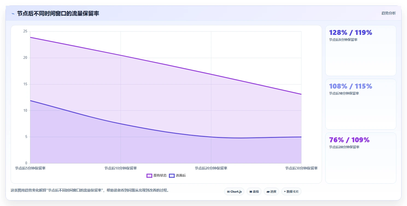Screen dimensions: 407x206
Task: Click the 节点后5分钟保留率 x-axis label
Action: pyautogui.click(x=30, y=168)
